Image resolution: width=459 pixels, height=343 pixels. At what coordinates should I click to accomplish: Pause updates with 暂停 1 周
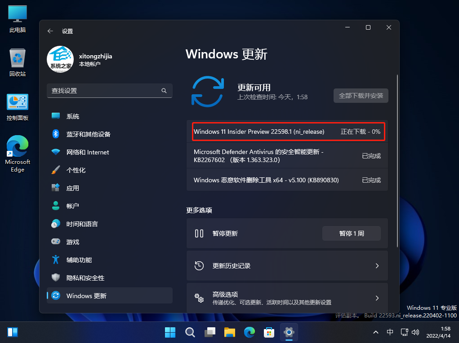click(351, 233)
